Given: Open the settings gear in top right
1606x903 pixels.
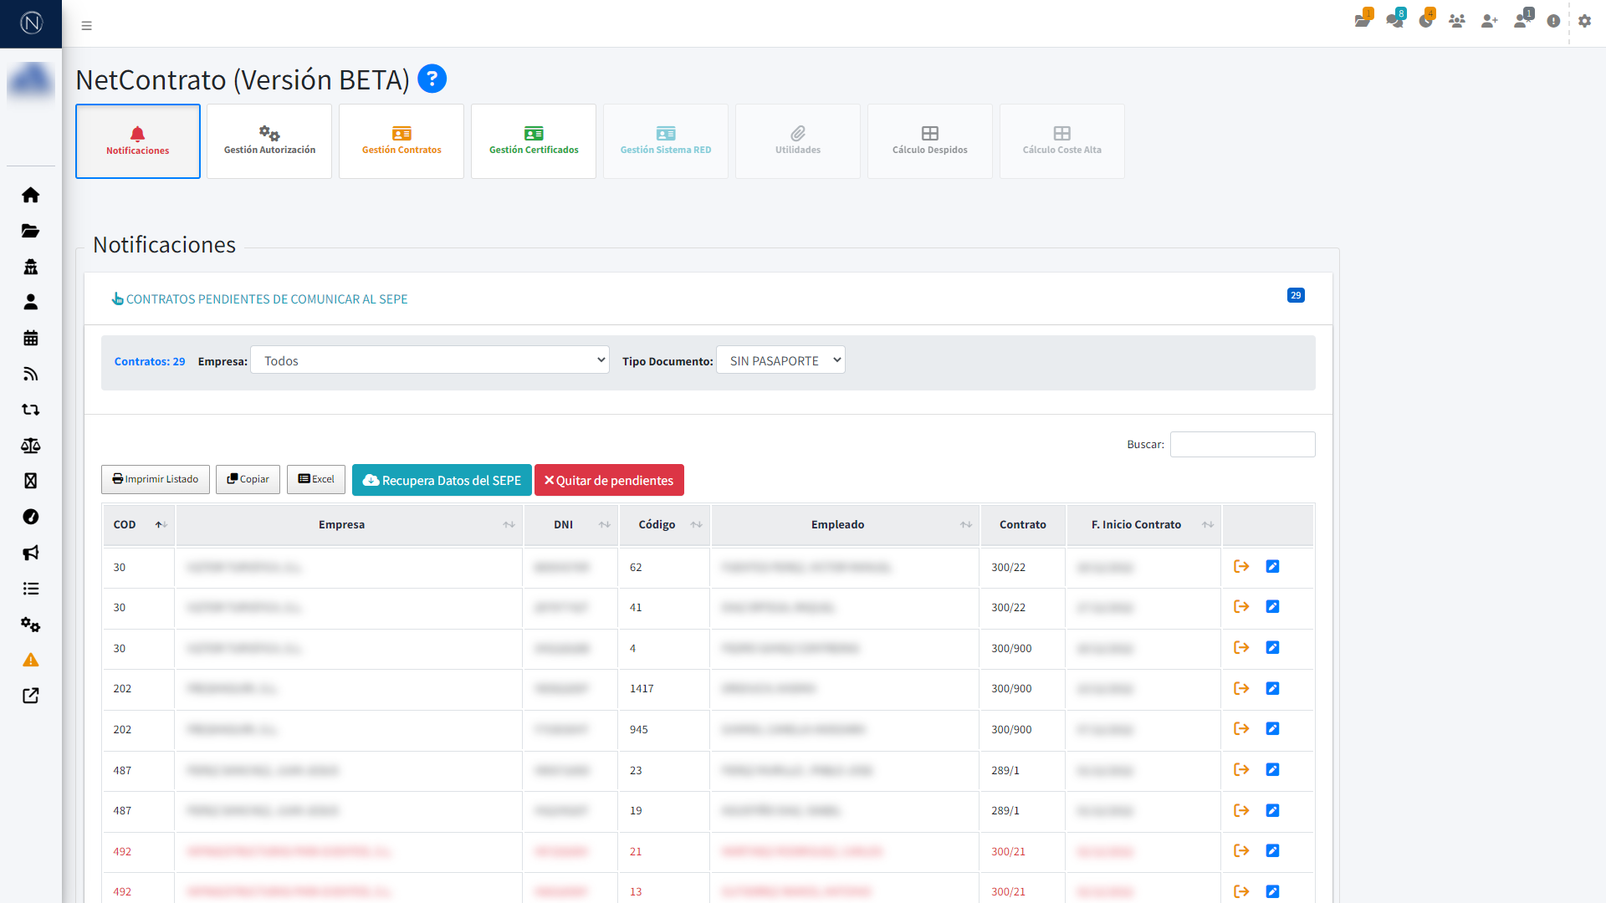Looking at the screenshot, I should click(x=1584, y=21).
